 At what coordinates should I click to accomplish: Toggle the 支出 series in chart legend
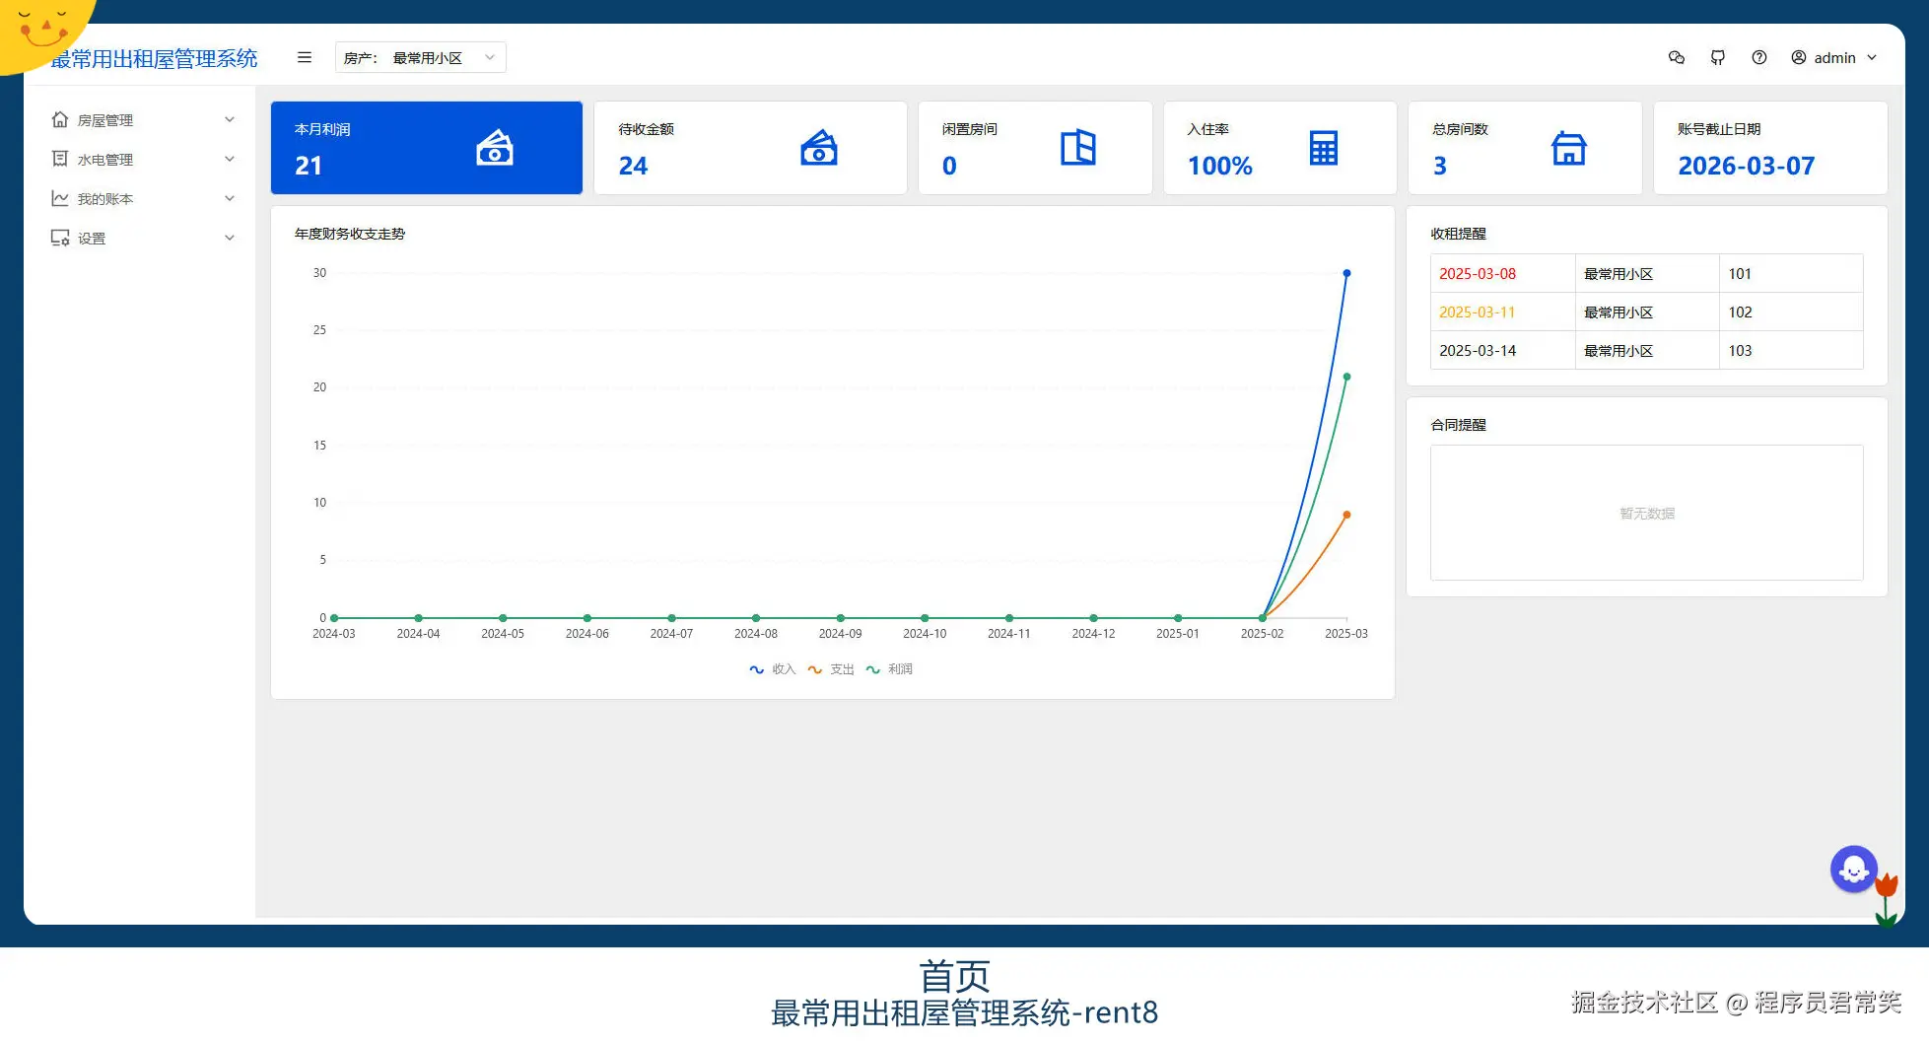831,669
